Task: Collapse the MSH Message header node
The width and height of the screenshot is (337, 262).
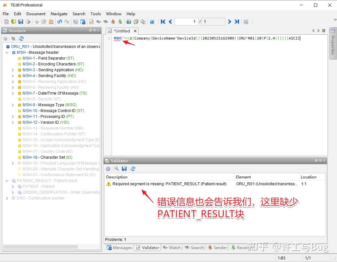Action: pyautogui.click(x=7, y=52)
